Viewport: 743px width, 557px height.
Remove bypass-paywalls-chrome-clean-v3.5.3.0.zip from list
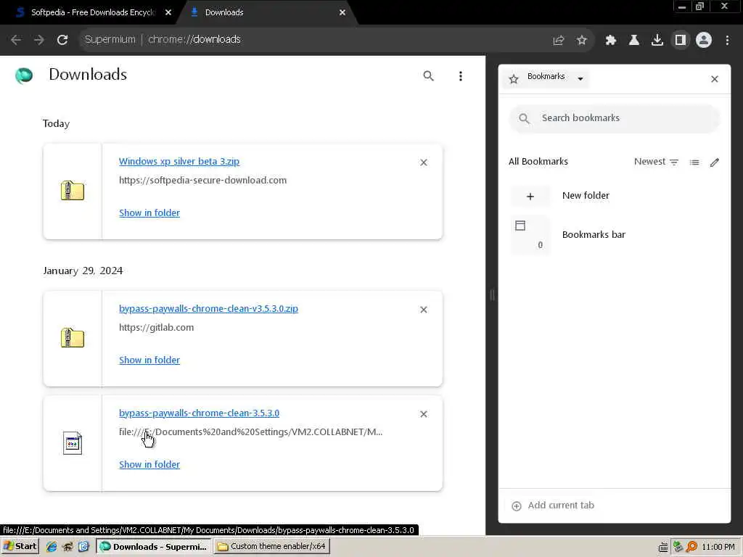424,310
